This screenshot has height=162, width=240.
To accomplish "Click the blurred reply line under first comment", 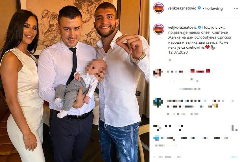I will point(189,89).
